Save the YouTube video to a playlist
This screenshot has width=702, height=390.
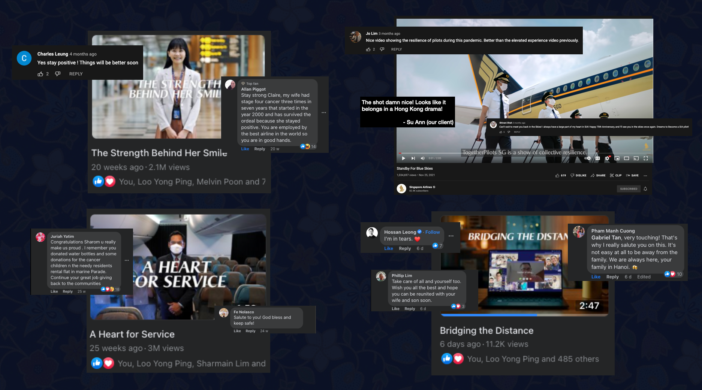tap(632, 175)
